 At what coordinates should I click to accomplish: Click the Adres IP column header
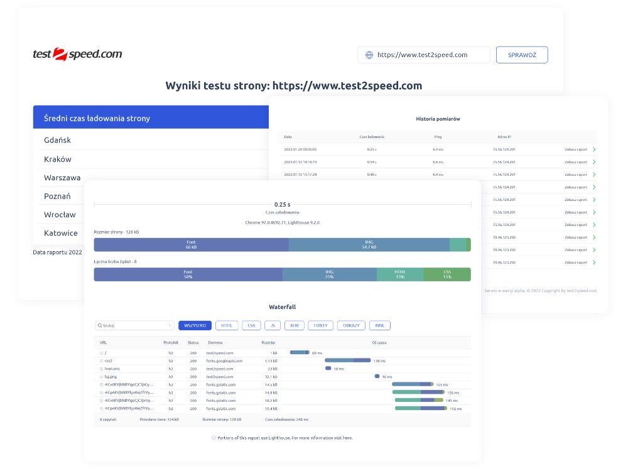tap(504, 137)
